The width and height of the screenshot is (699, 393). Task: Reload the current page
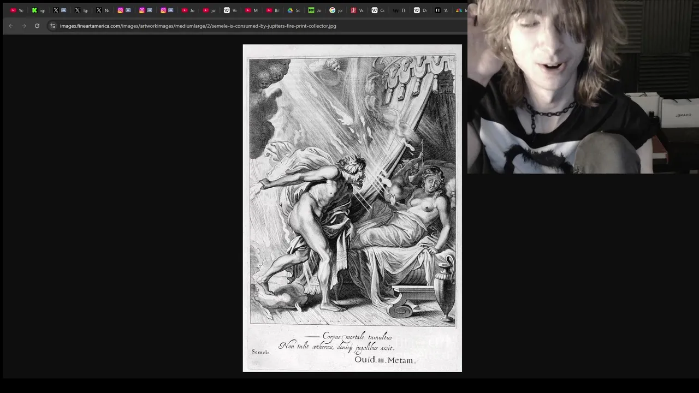[x=37, y=26]
